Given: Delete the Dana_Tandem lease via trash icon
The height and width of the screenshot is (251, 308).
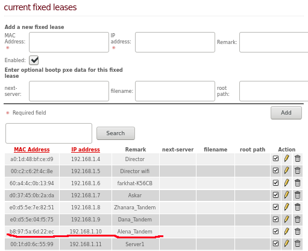Looking at the screenshot, I should [x=298, y=219].
